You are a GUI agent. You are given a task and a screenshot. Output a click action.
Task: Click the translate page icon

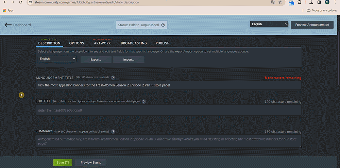click(273, 2)
